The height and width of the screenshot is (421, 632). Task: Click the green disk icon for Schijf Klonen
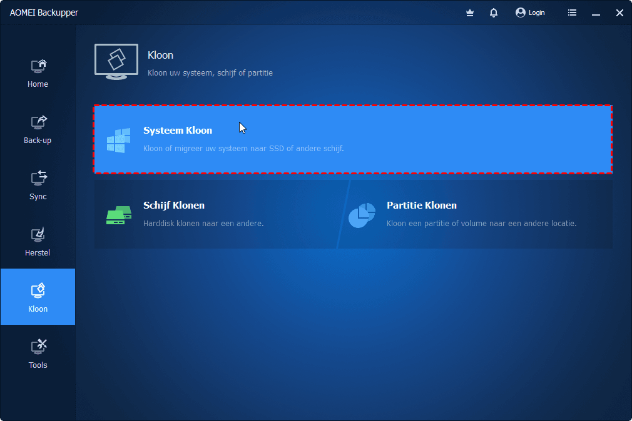(119, 215)
